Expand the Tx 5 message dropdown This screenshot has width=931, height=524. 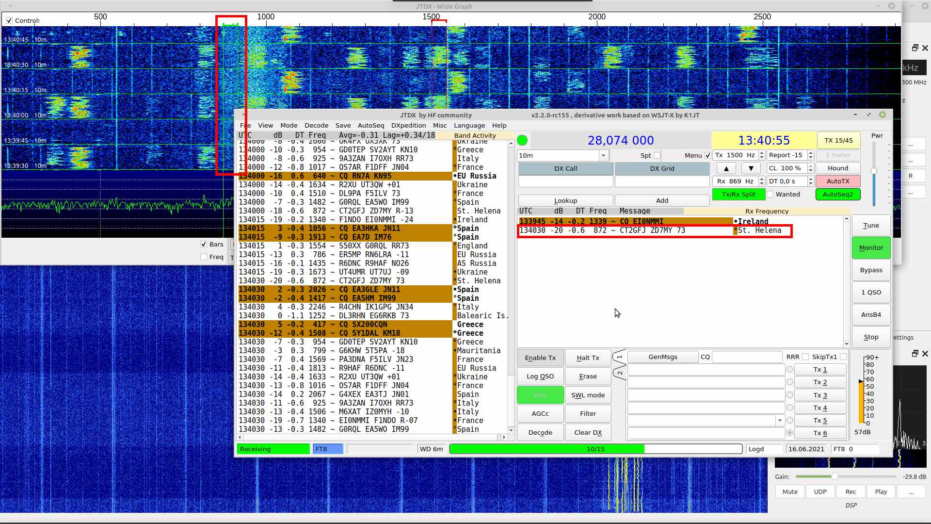[780, 421]
